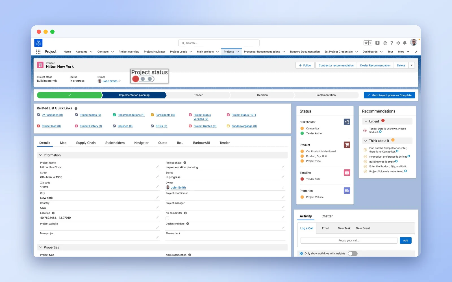Open the Participants (4) related list link
Image resolution: width=452 pixels, height=282 pixels.
(x=165, y=115)
